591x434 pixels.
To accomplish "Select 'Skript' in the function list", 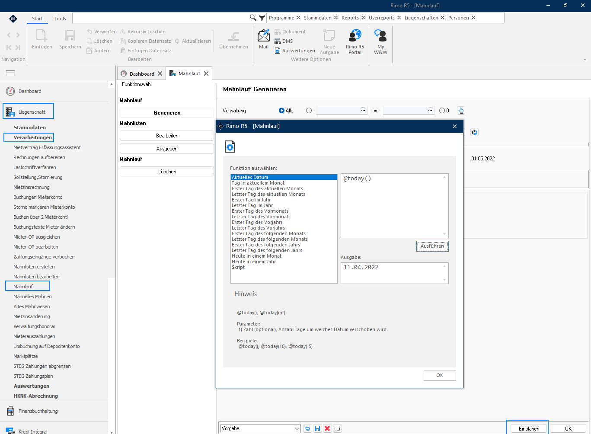I will 284,267.
